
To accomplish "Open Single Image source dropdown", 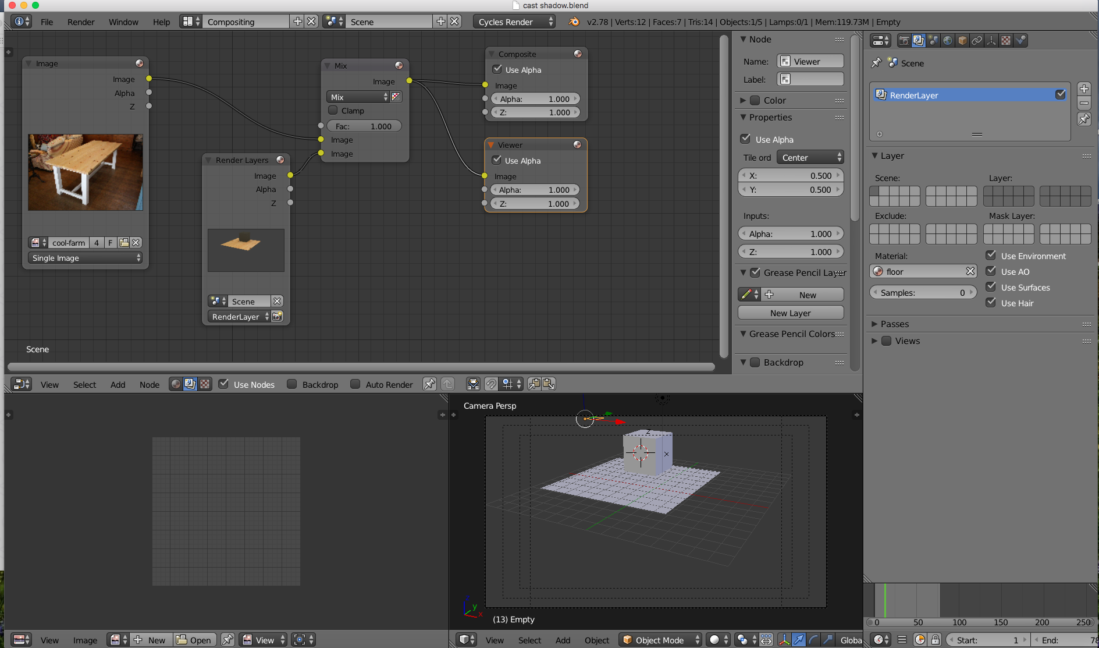I will (x=86, y=258).
